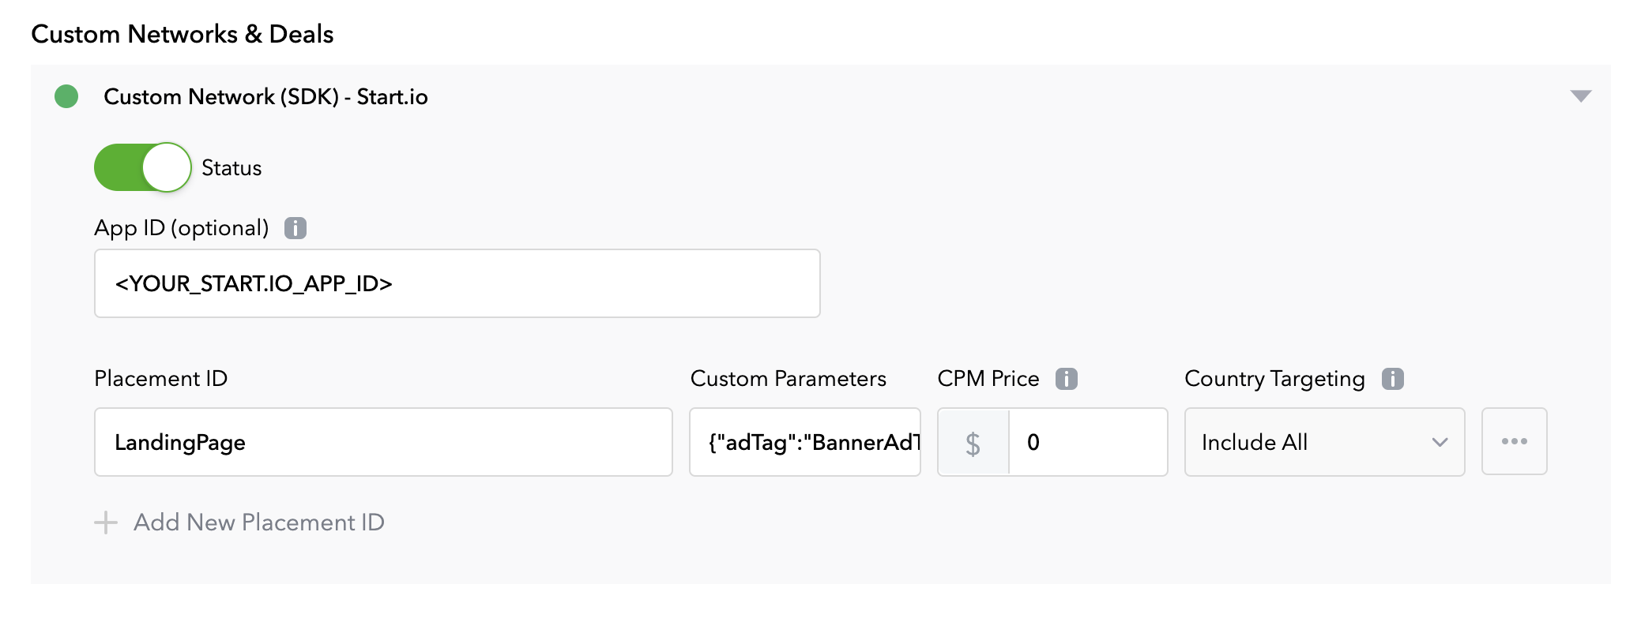This screenshot has height=633, width=1626.
Task: Collapse the Start.io custom network panel
Action: (x=1581, y=96)
